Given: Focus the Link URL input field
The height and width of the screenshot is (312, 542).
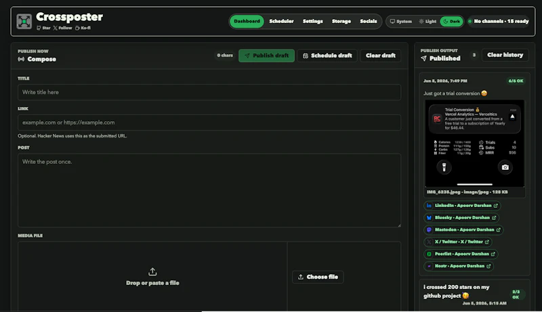Looking at the screenshot, I should 209,122.
